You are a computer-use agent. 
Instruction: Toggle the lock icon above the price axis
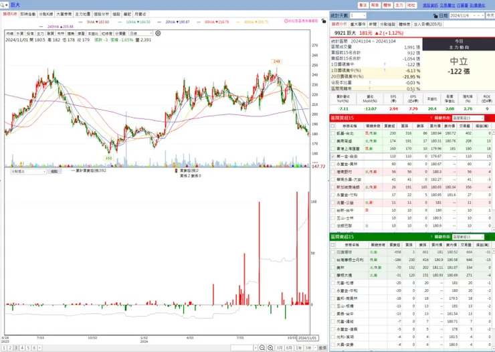tap(324, 21)
